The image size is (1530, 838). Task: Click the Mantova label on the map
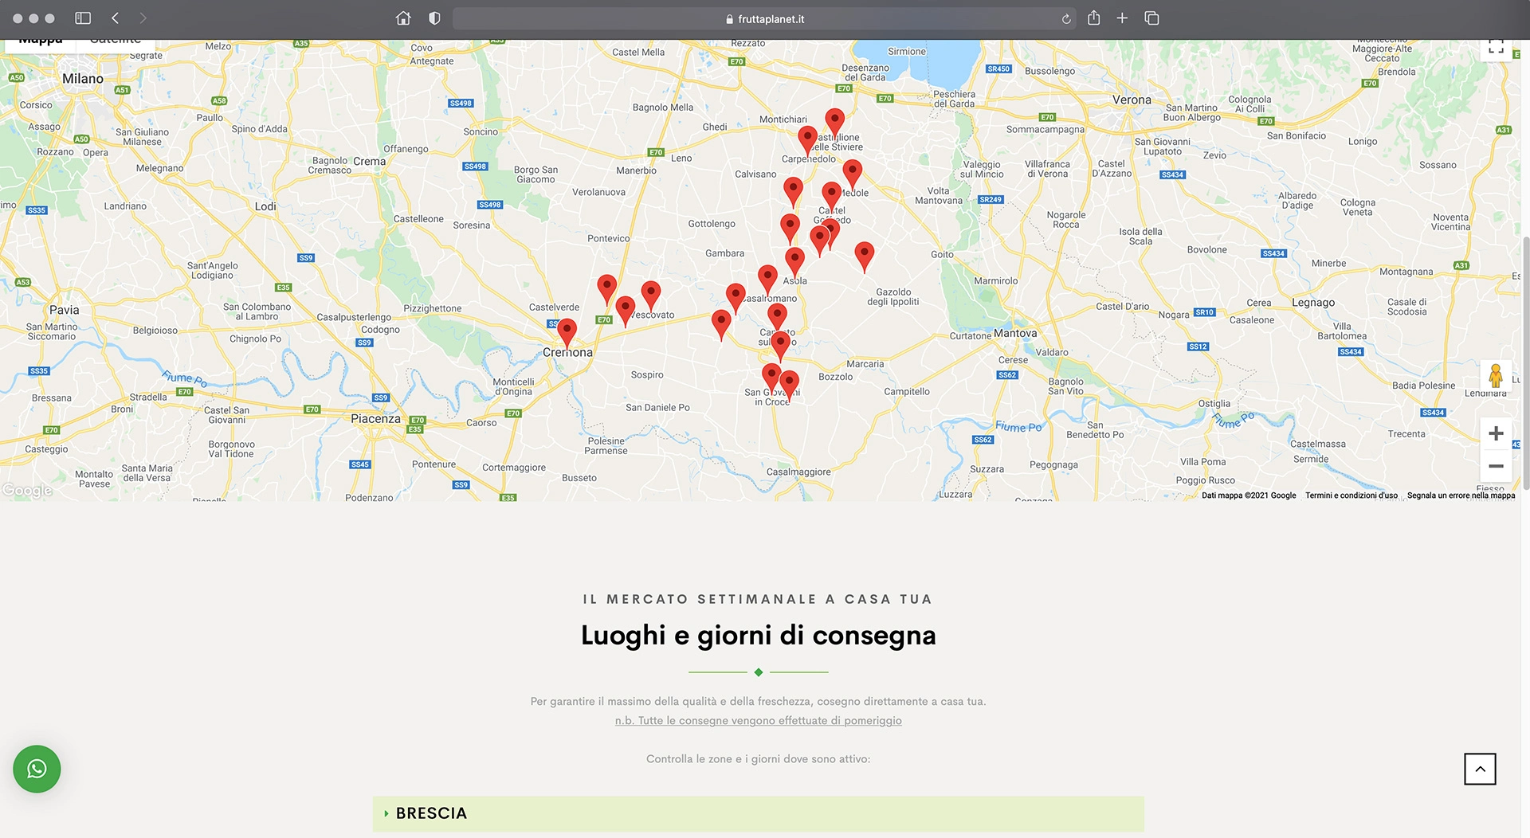click(1015, 333)
